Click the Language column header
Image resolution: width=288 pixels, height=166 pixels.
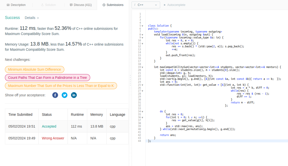[118, 115]
